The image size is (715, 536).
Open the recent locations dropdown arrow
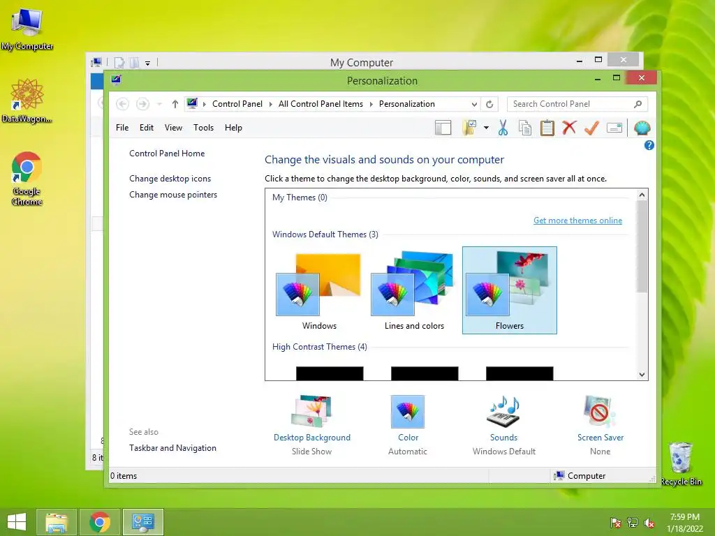(x=159, y=105)
